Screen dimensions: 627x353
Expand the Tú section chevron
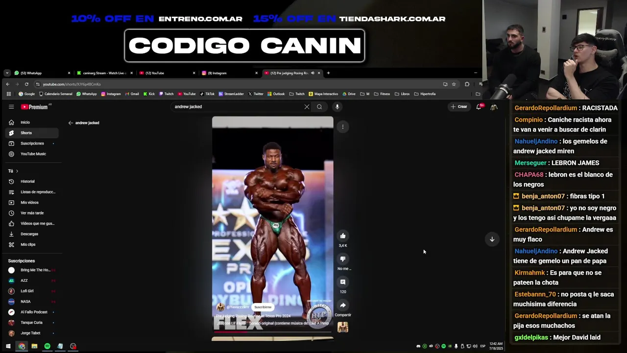point(17,171)
